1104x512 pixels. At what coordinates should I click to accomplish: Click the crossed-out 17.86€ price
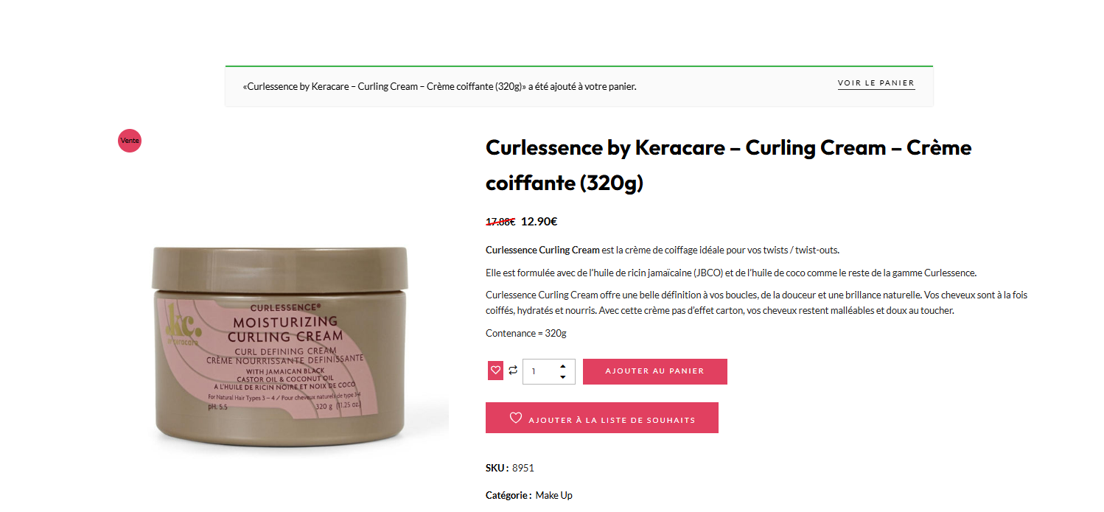click(500, 221)
